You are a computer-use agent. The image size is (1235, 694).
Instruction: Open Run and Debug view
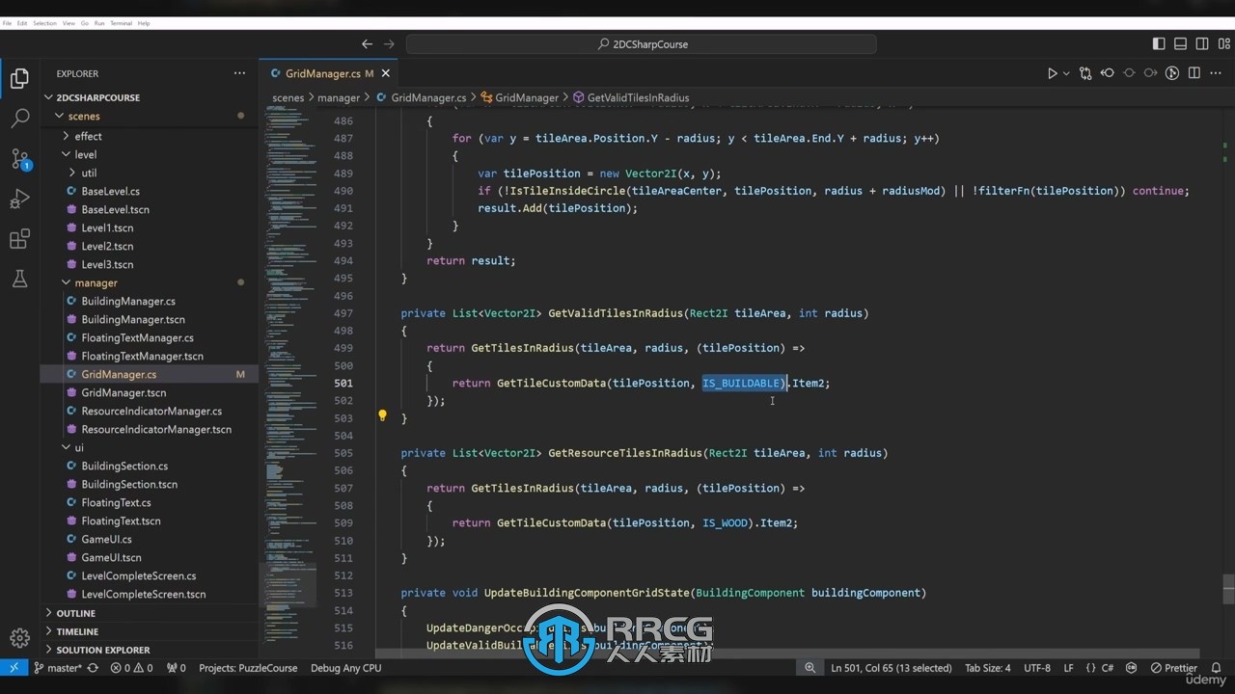tap(19, 199)
